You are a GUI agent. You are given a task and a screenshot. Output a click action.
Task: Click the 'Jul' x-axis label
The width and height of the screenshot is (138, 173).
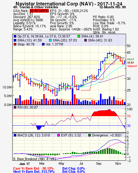click(81, 163)
